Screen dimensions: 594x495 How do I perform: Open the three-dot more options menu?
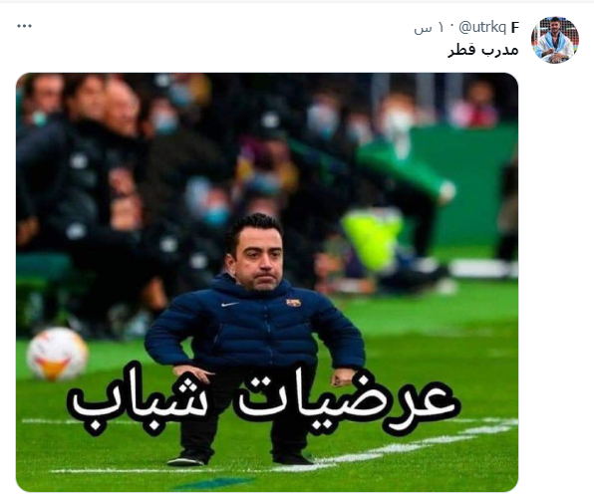pyautogui.click(x=24, y=26)
